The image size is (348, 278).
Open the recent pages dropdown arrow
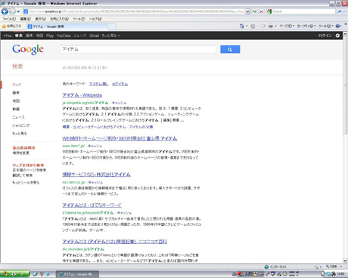point(18,11)
